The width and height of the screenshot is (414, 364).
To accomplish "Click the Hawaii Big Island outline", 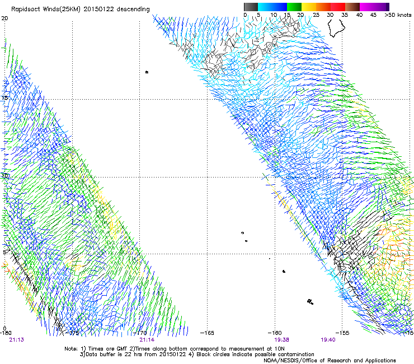I will tap(336, 27).
